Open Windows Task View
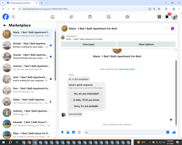 point(17,142)
